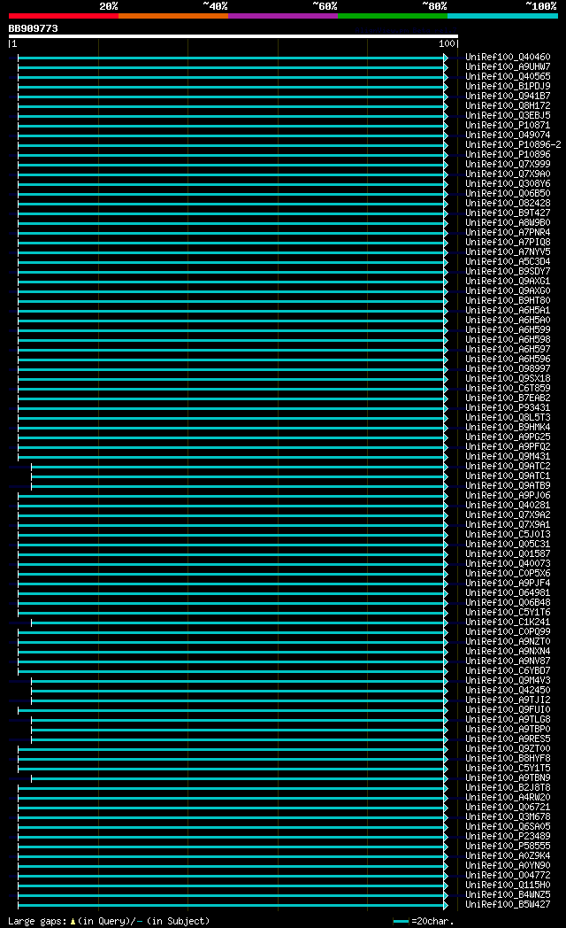Choose hit UniRef100_Q308Y6
Viewport: 566px width, 928px height.
(x=508, y=184)
